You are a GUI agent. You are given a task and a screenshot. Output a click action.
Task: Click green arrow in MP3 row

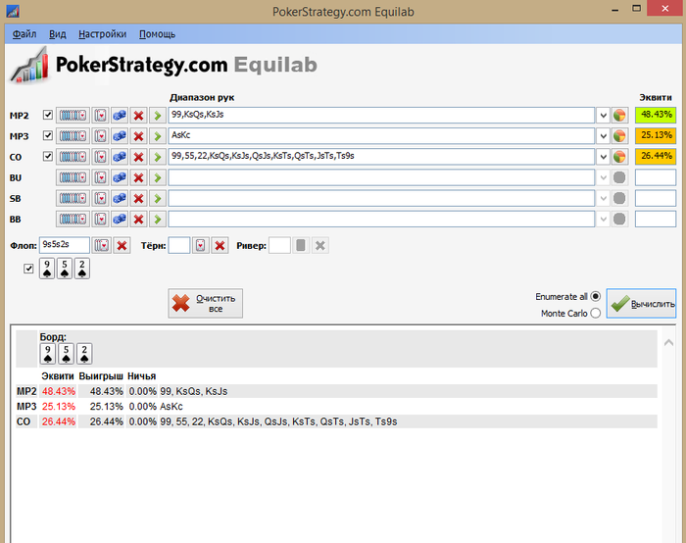158,136
